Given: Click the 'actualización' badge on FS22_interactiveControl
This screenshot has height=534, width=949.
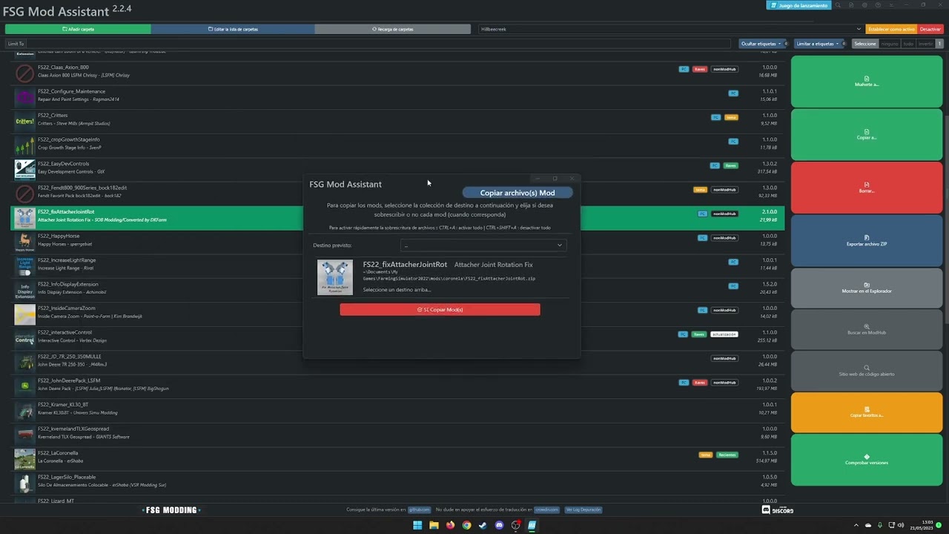Looking at the screenshot, I should point(724,334).
